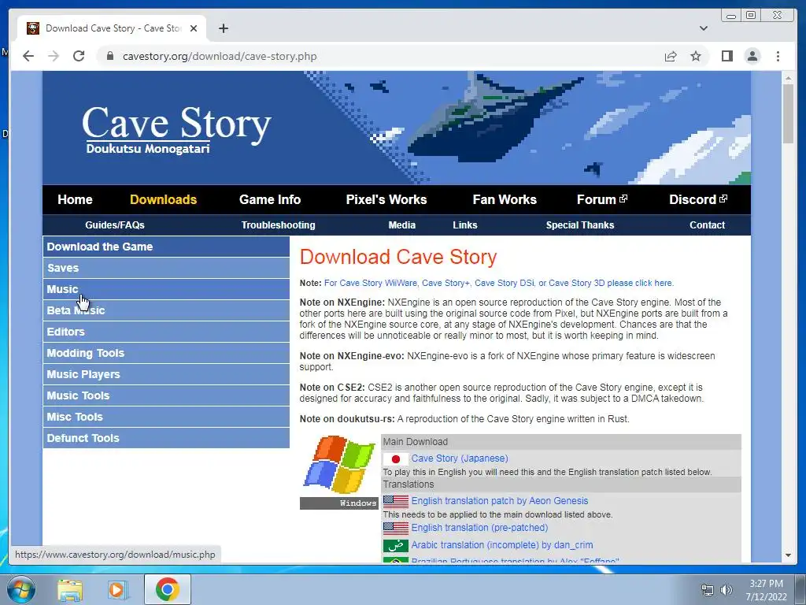Open a new tab with the plus button

(223, 28)
